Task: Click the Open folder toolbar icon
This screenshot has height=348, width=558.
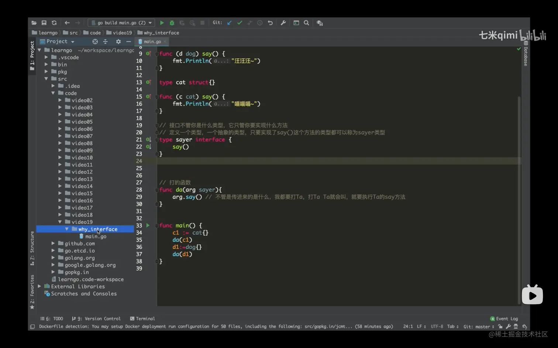Action: pos(34,23)
